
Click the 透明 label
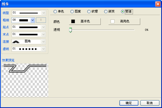click(x=57, y=30)
